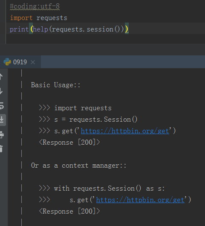Open httpbin link under context manager example

tap(140, 200)
